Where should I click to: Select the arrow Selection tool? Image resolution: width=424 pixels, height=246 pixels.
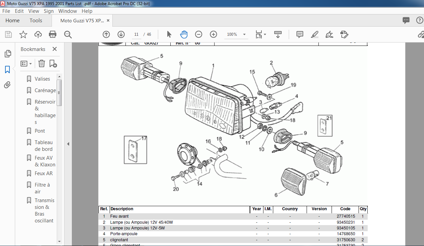click(169, 34)
